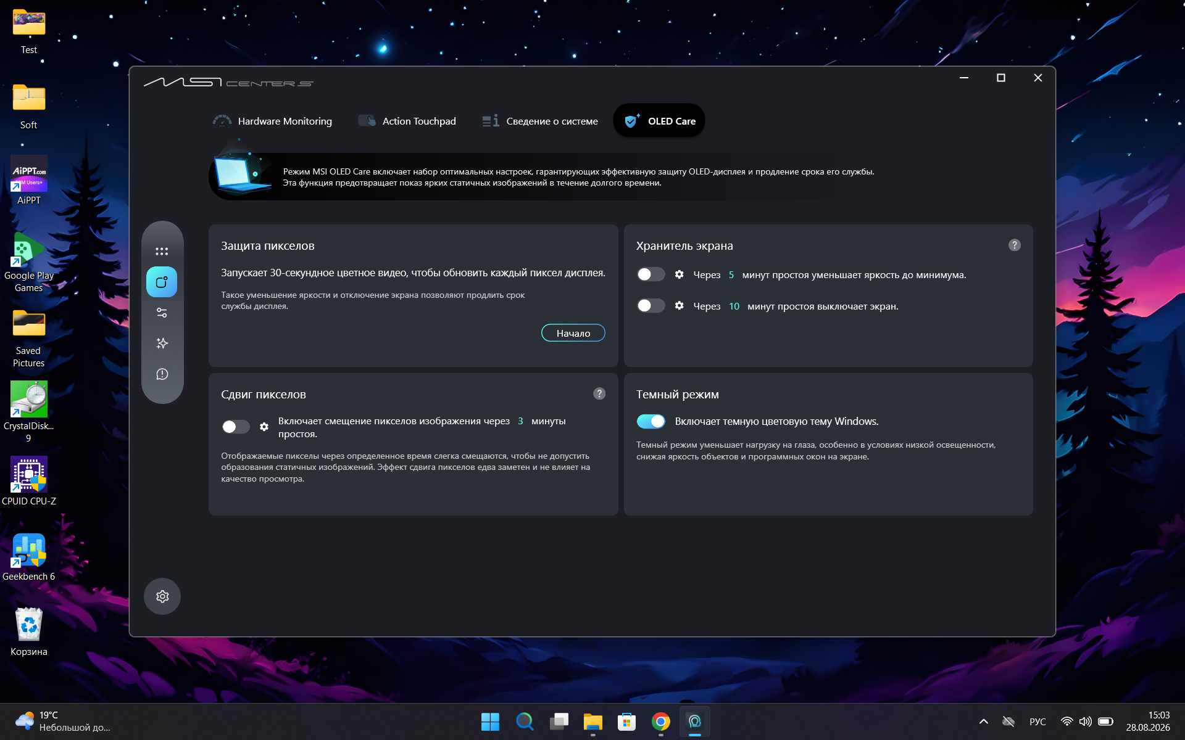The width and height of the screenshot is (1185, 740).
Task: Minimize the MSI Center S window
Action: (964, 78)
